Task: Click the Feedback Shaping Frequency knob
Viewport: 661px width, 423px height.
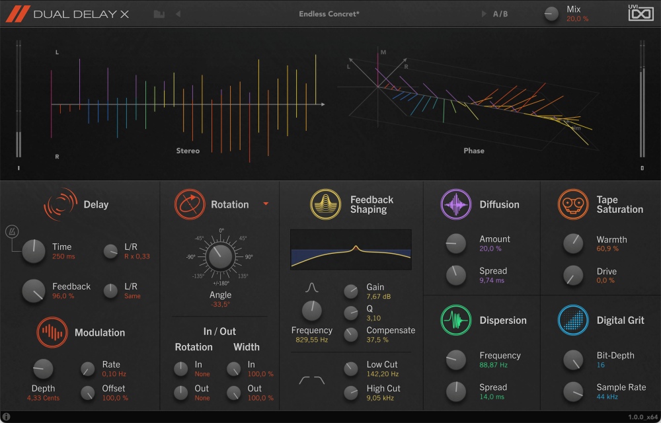Action: pos(312,311)
